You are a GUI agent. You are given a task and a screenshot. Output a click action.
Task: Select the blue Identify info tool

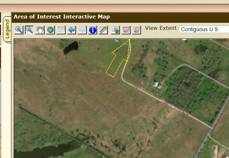(x=93, y=30)
